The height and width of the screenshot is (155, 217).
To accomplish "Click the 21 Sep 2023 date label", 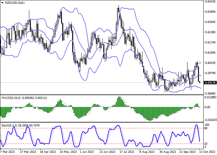I will click(188, 152).
